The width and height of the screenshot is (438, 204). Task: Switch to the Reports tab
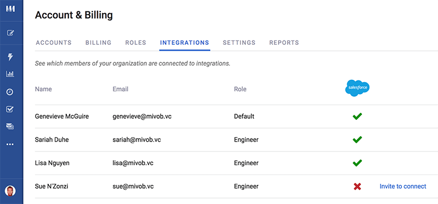pyautogui.click(x=284, y=43)
